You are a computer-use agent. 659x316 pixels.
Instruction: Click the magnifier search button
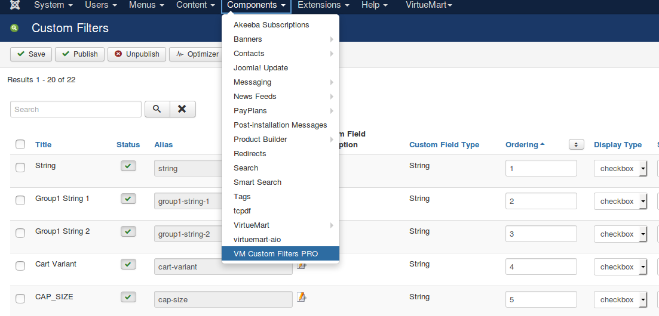[x=157, y=109]
